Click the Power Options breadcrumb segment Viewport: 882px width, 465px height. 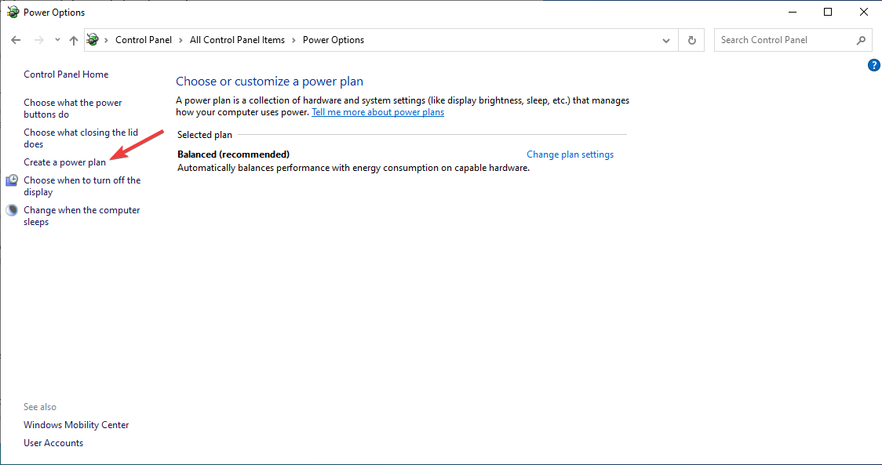[x=333, y=40]
